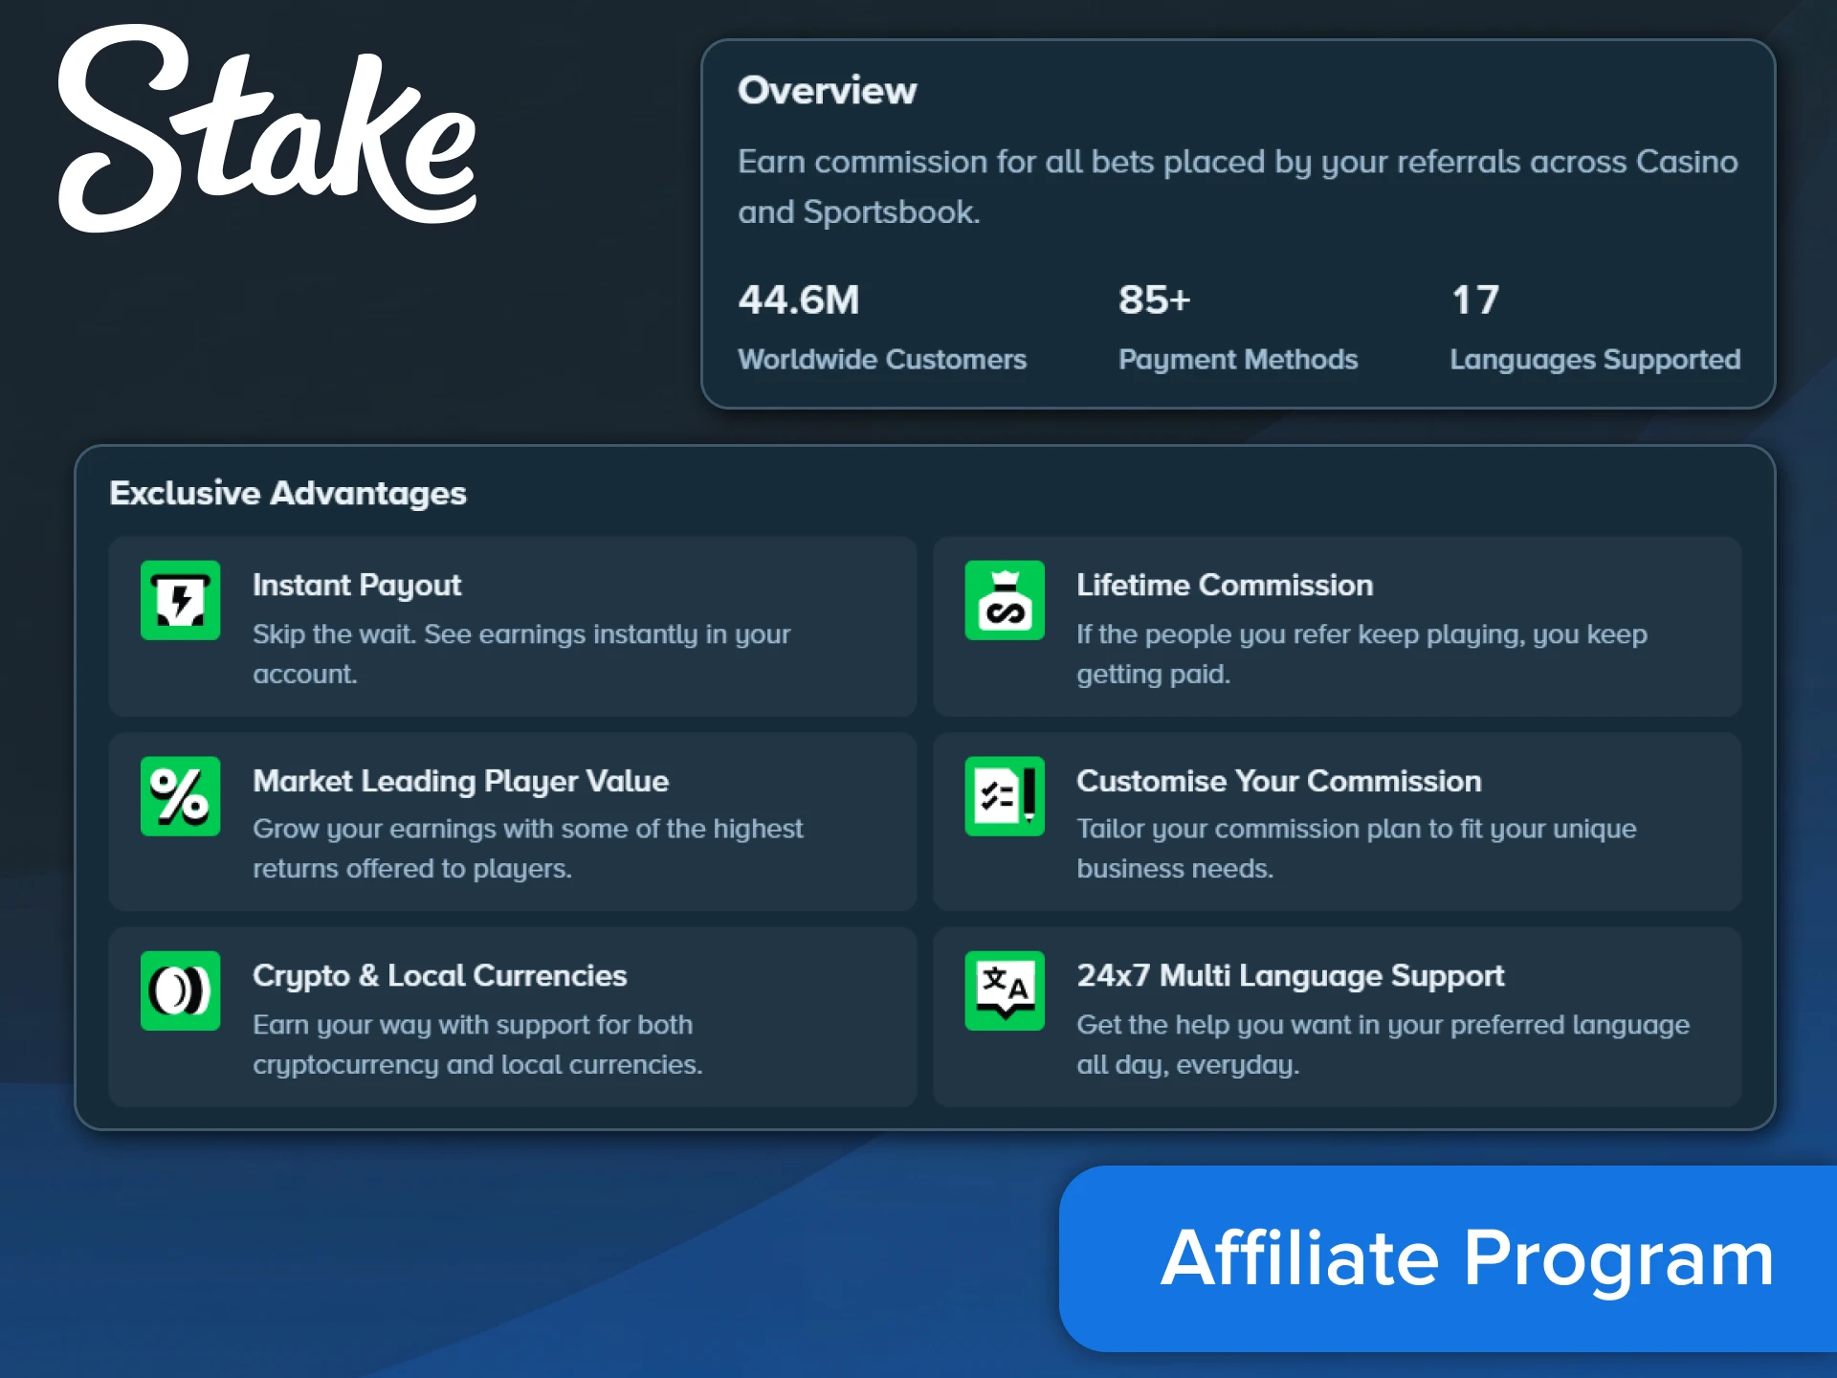Viewport: 1837px width, 1378px height.
Task: Click the 85+ payment methods figure
Action: point(1155,300)
